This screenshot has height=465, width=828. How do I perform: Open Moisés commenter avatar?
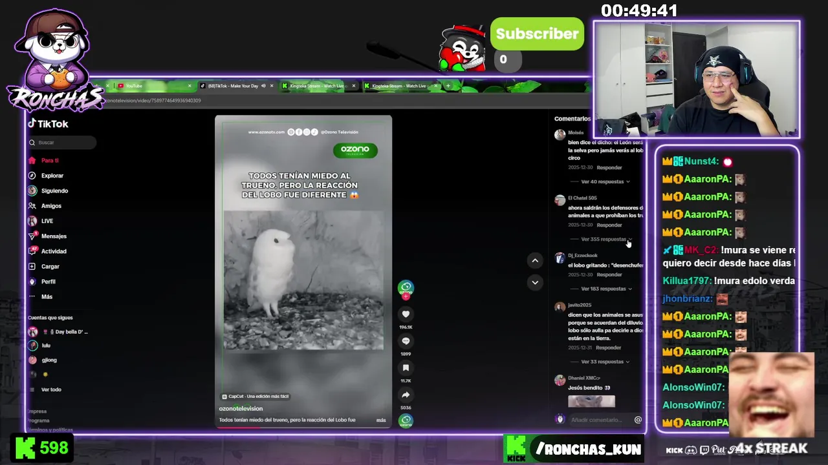pyautogui.click(x=560, y=135)
